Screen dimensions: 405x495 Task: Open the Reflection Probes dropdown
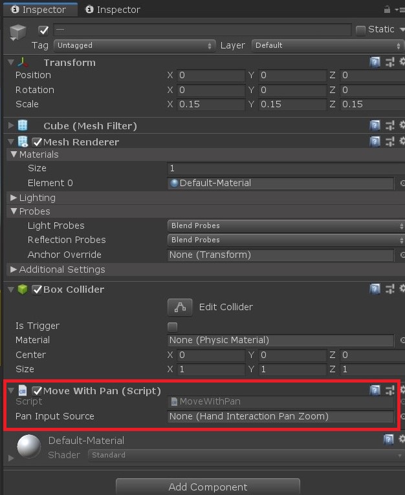point(286,240)
